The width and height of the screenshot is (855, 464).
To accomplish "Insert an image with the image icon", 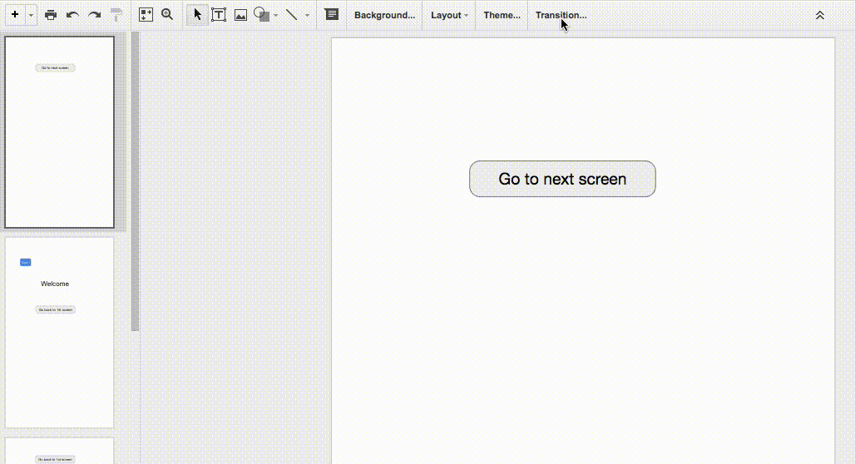I will [240, 15].
